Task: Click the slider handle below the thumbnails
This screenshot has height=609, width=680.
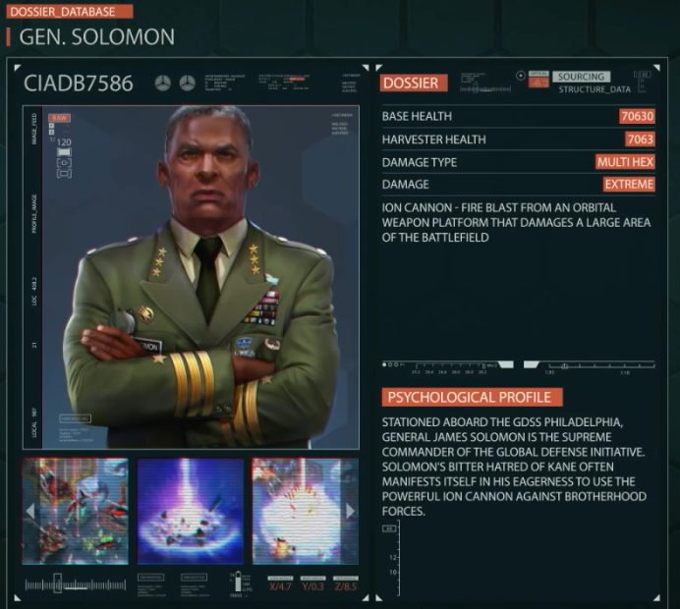Action: [58, 583]
